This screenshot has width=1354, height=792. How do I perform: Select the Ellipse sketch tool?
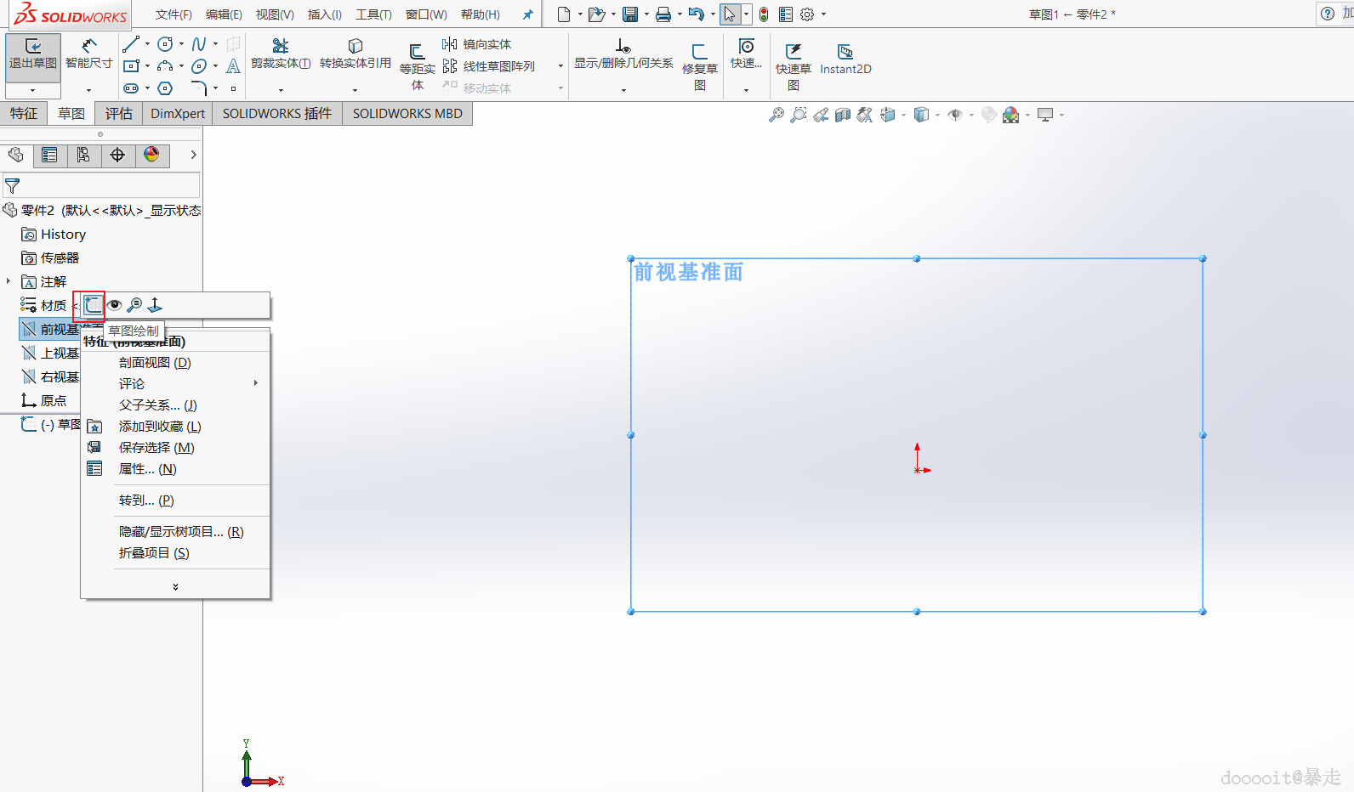199,66
